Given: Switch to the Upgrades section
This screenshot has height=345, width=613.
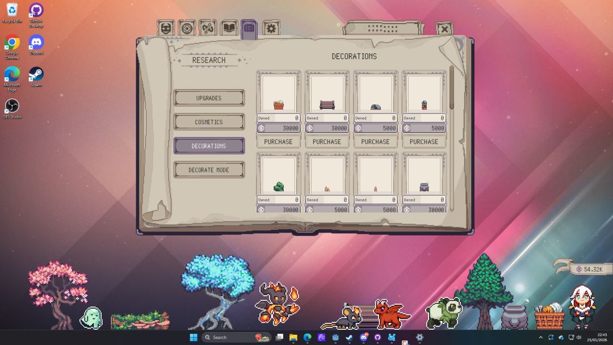Looking at the screenshot, I should tap(209, 98).
